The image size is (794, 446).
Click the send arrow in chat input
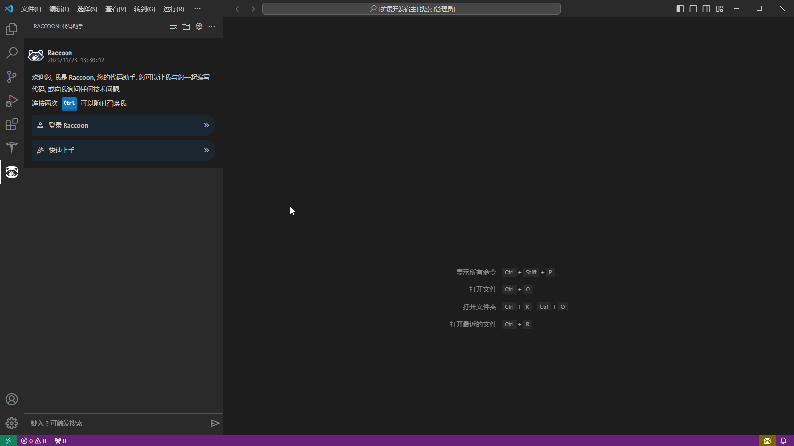coord(215,423)
